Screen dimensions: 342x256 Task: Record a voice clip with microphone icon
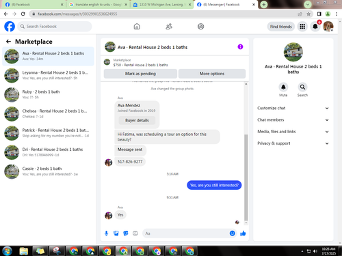point(106,233)
